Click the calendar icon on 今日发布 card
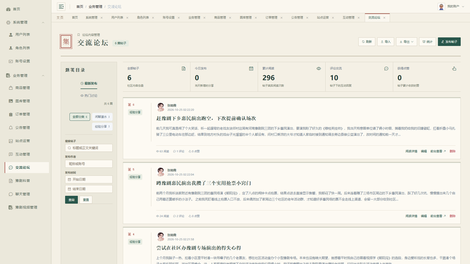The width and height of the screenshot is (470, 264). 251,69
